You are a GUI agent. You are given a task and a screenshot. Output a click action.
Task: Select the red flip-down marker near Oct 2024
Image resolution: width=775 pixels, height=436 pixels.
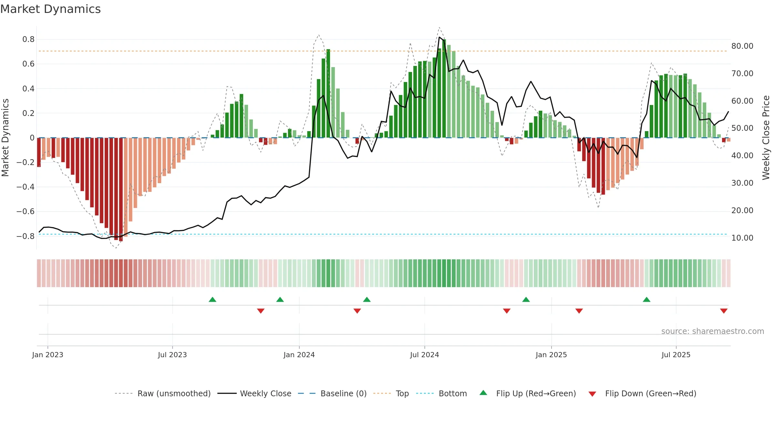[507, 311]
